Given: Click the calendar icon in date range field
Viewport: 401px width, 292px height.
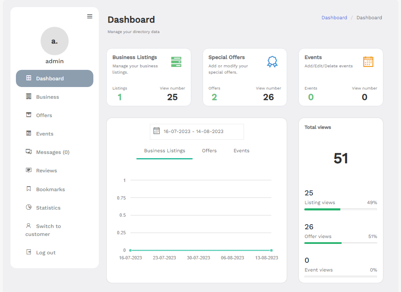Looking at the screenshot, I should (x=157, y=131).
